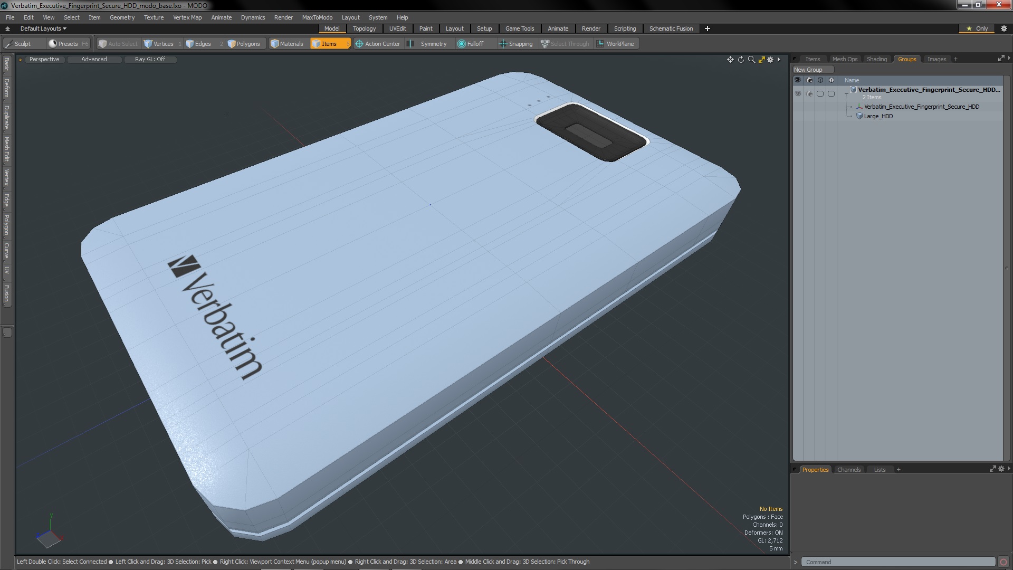Switch to the Shading tab
The width and height of the screenshot is (1013, 570).
point(876,59)
